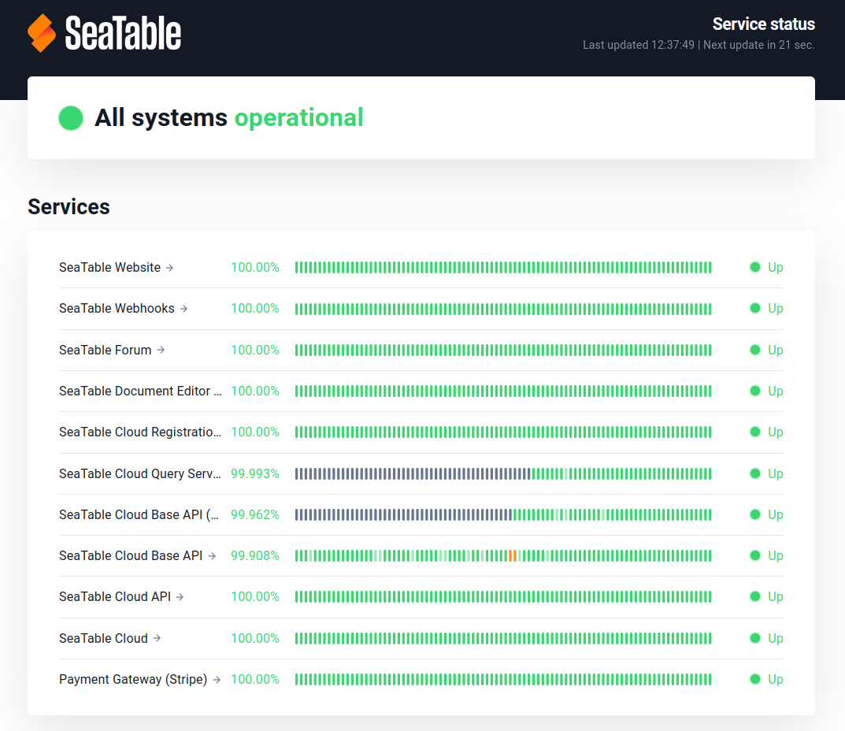
Task: Click the SeaTable Cloud API uptime history bar
Action: [x=503, y=596]
